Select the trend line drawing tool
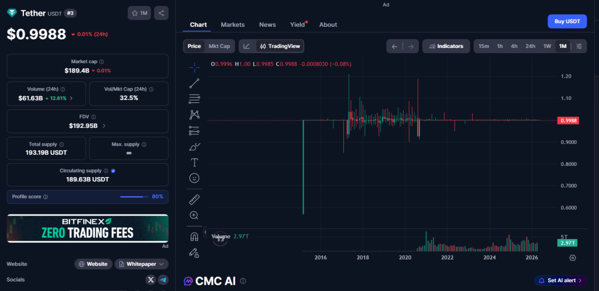599x291 pixels. tap(194, 83)
